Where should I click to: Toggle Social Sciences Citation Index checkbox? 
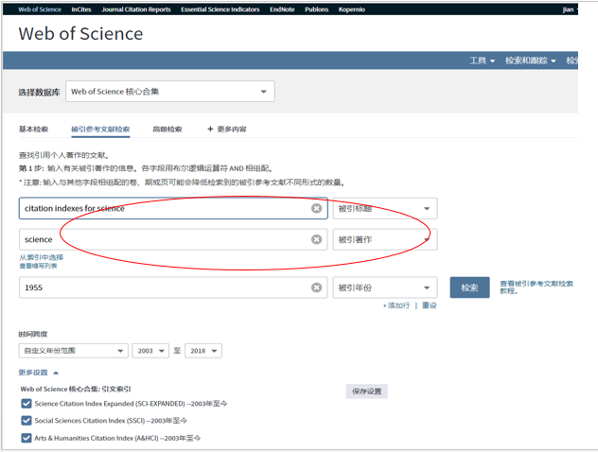[x=26, y=421]
